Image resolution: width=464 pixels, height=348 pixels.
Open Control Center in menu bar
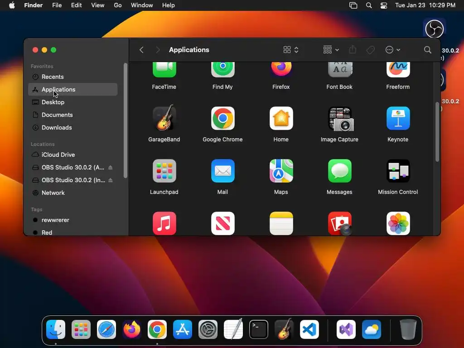[x=384, y=5]
